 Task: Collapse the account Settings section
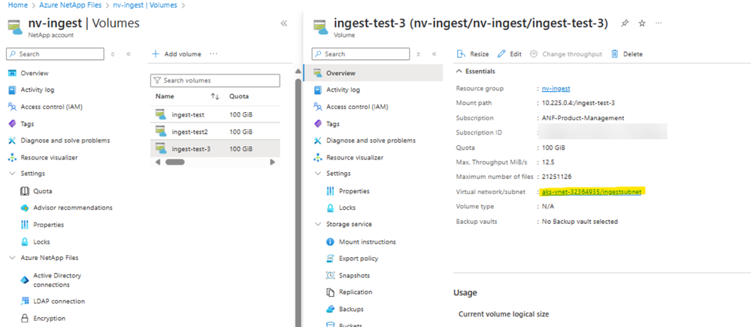pos(13,174)
